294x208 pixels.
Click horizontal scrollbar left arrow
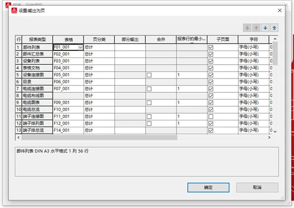click(18, 137)
